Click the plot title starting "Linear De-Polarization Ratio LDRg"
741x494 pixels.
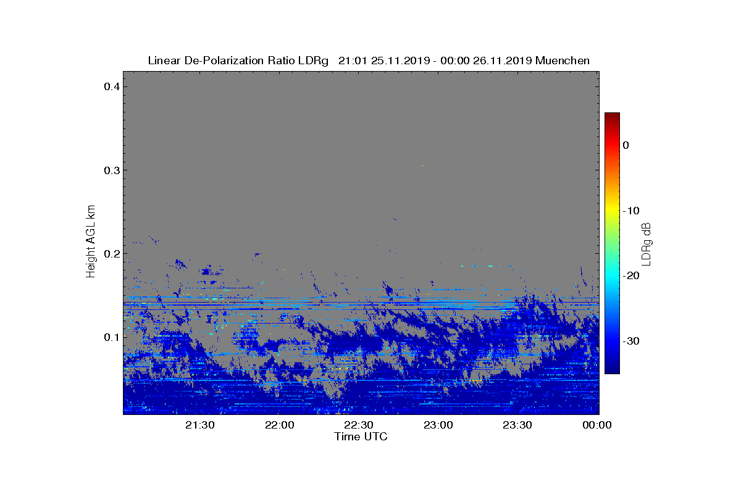pyautogui.click(x=369, y=61)
